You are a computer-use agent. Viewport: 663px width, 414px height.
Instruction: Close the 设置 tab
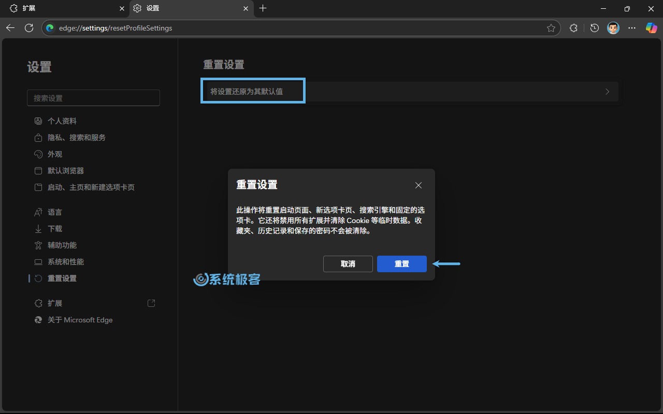[246, 8]
